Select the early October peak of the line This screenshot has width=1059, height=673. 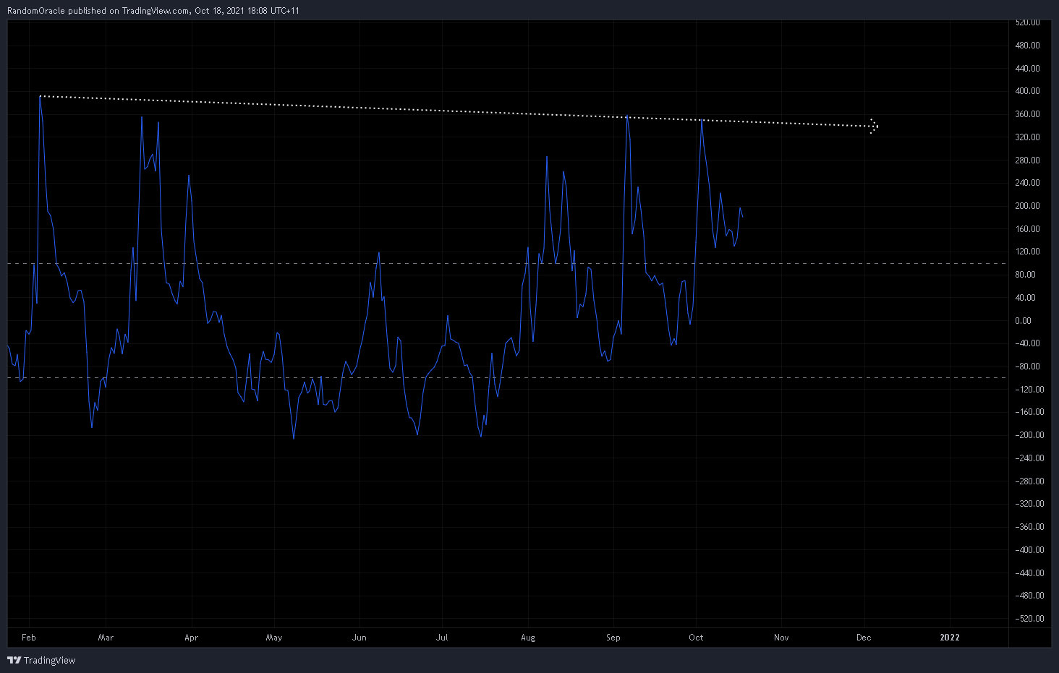click(x=702, y=120)
